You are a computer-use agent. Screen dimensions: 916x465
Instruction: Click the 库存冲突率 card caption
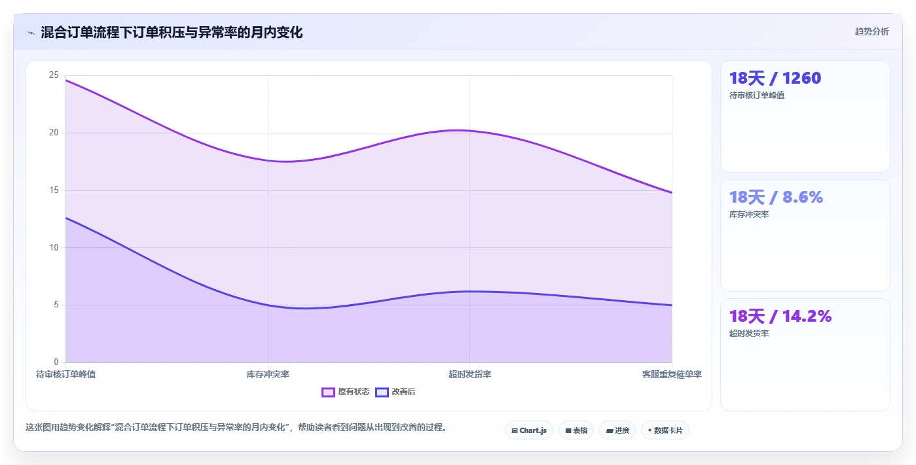pyautogui.click(x=749, y=215)
